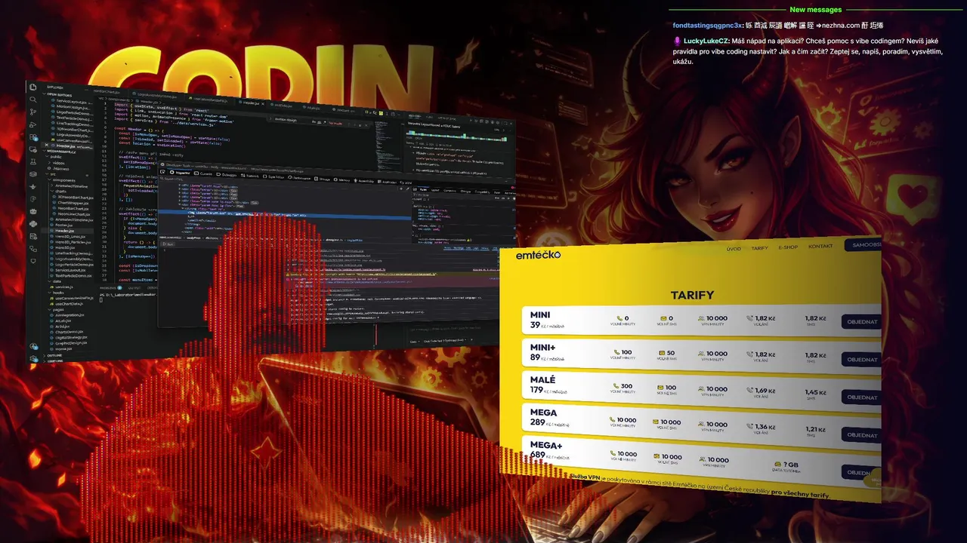Click LuckyLukeCZ username in chat
This screenshot has width=967, height=543.
(x=706, y=41)
